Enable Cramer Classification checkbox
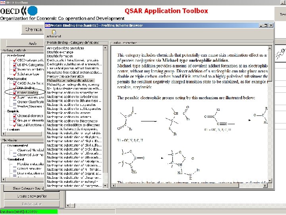The height and width of the screenshot is (215, 286). [x=15, y=102]
